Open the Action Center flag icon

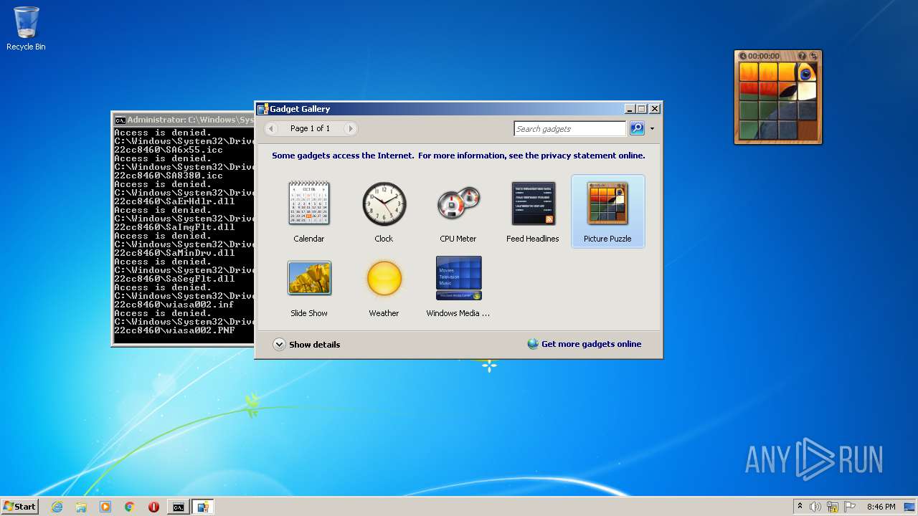[850, 507]
